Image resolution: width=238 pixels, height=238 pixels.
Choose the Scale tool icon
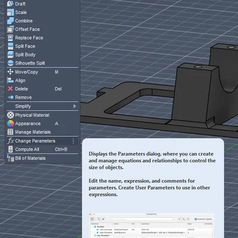pos(10,12)
